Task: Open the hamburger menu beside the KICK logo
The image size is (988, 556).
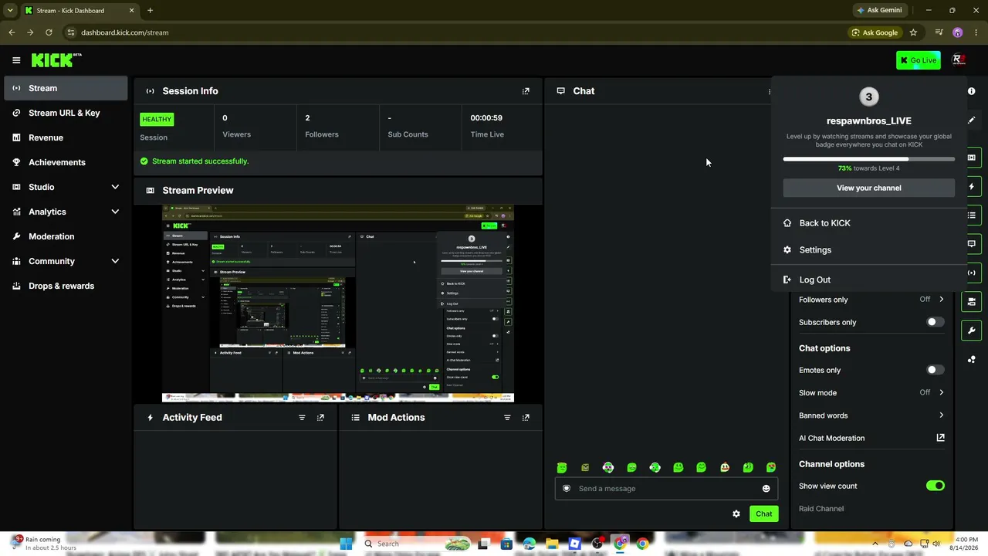Action: point(16,60)
